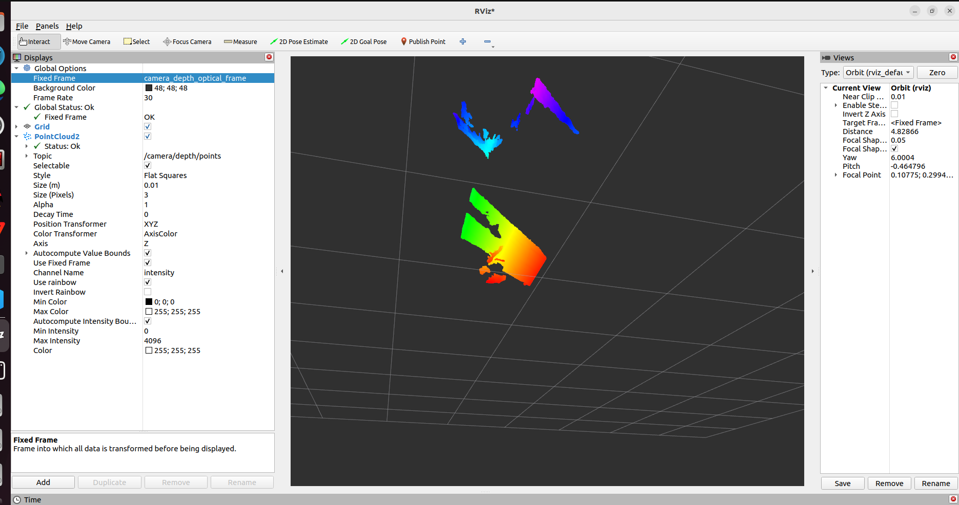Click the Rename view button
Viewport: 959px width, 505px height.
pyautogui.click(x=936, y=483)
